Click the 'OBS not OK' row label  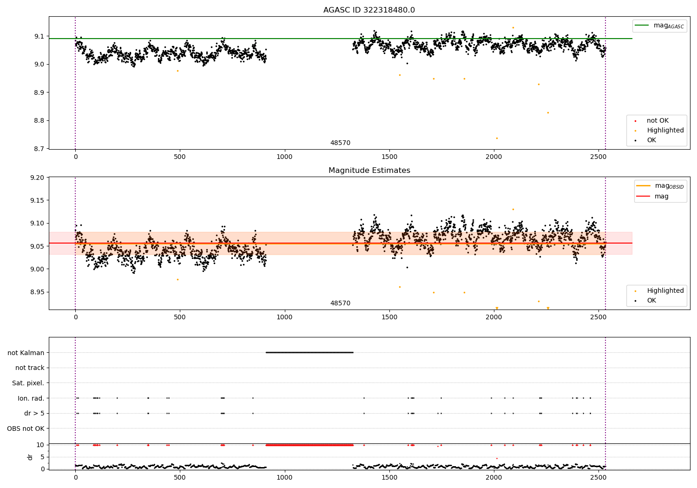[26, 429]
